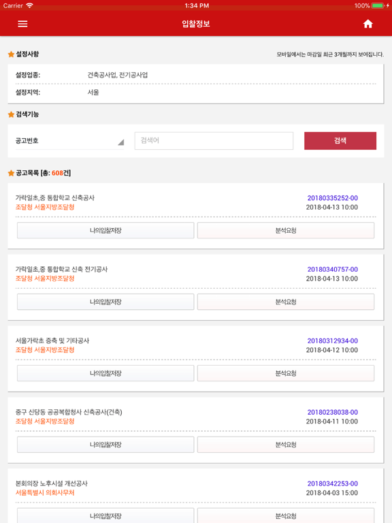Save 서울가락초 증축 및 기타공사 bid
The image size is (392, 523).
[x=105, y=373]
